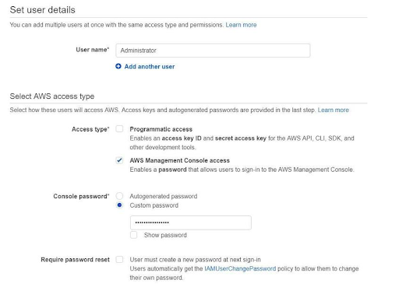This screenshot has width=399, height=301.
Task: Click the Autogenerated password label
Action: point(164,196)
